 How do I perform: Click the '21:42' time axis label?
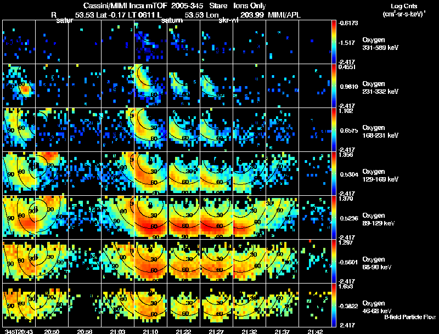coord(315,332)
